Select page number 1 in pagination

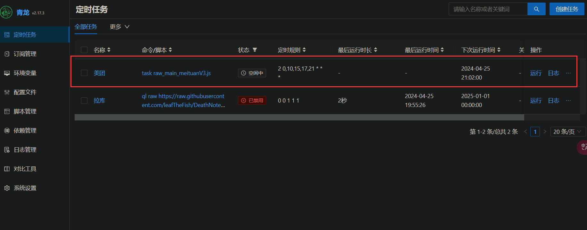[535, 132]
